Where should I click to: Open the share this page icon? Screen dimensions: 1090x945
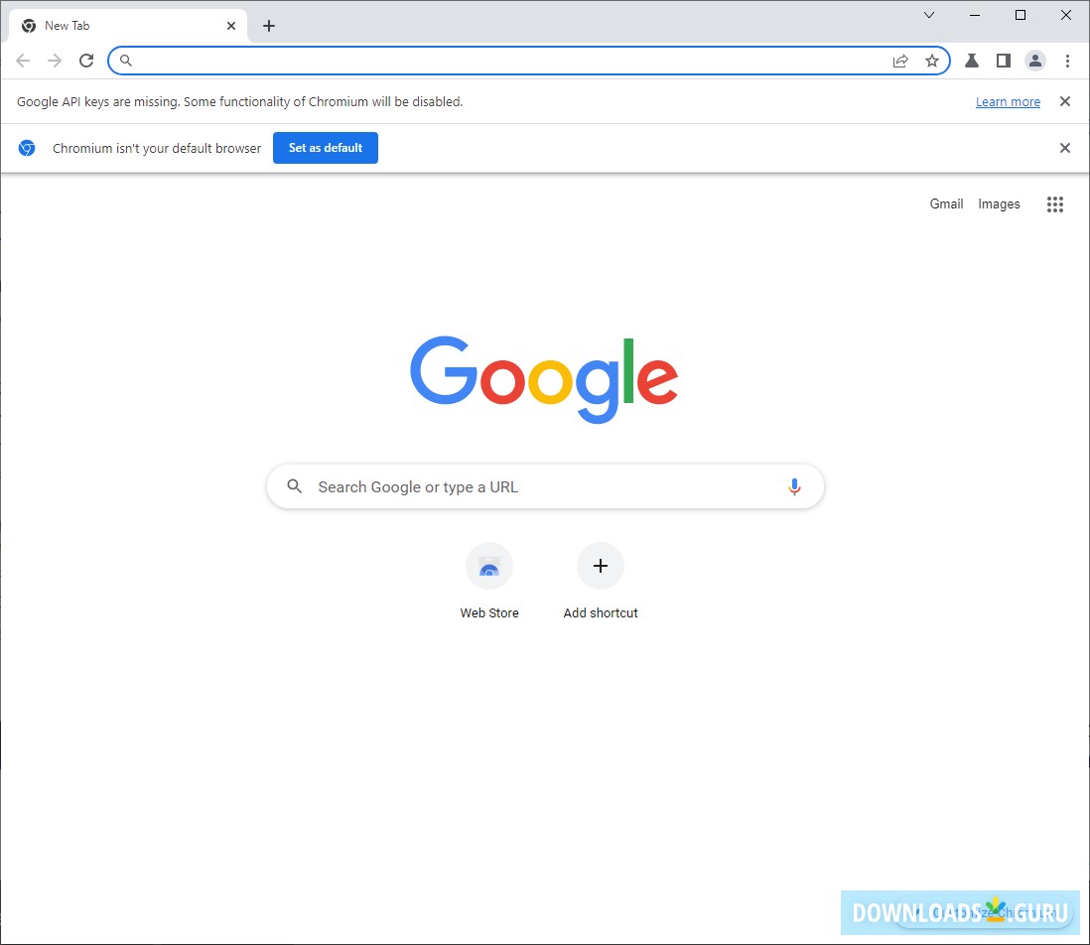900,61
